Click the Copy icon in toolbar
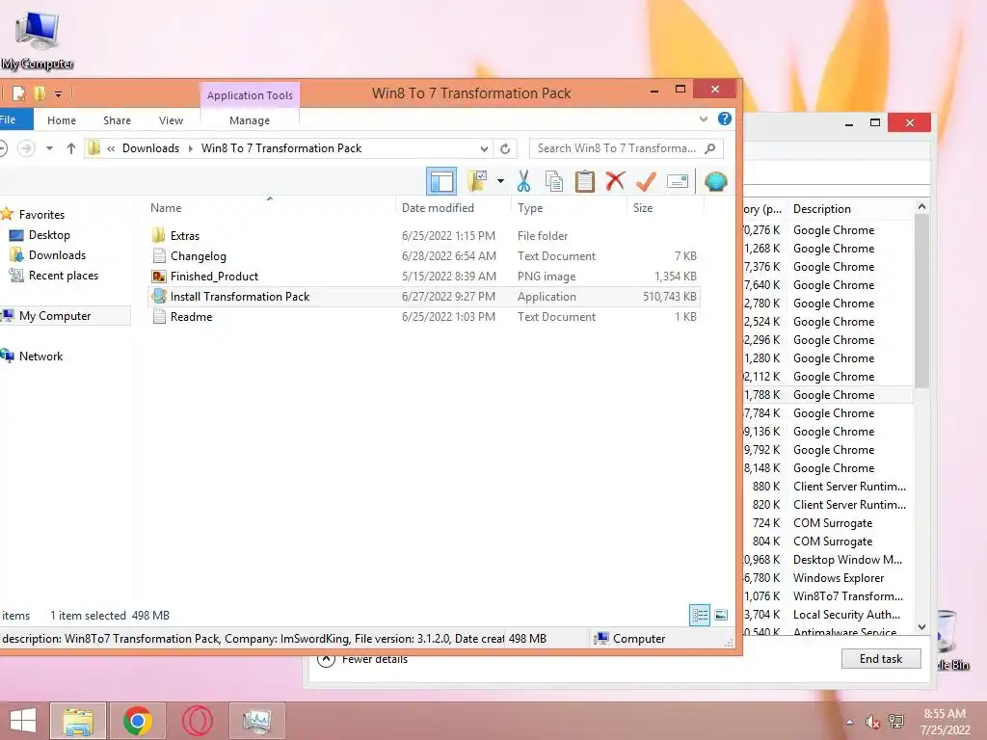Screen dimensions: 987x740 pyautogui.click(x=554, y=181)
